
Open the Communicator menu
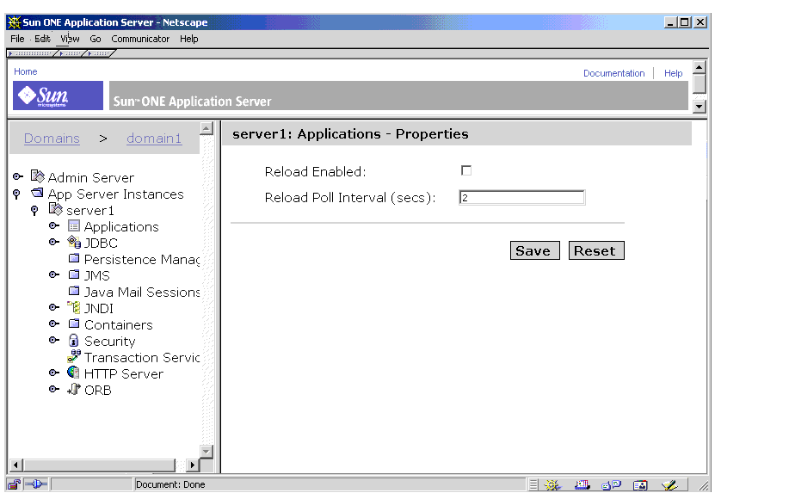pyautogui.click(x=140, y=39)
